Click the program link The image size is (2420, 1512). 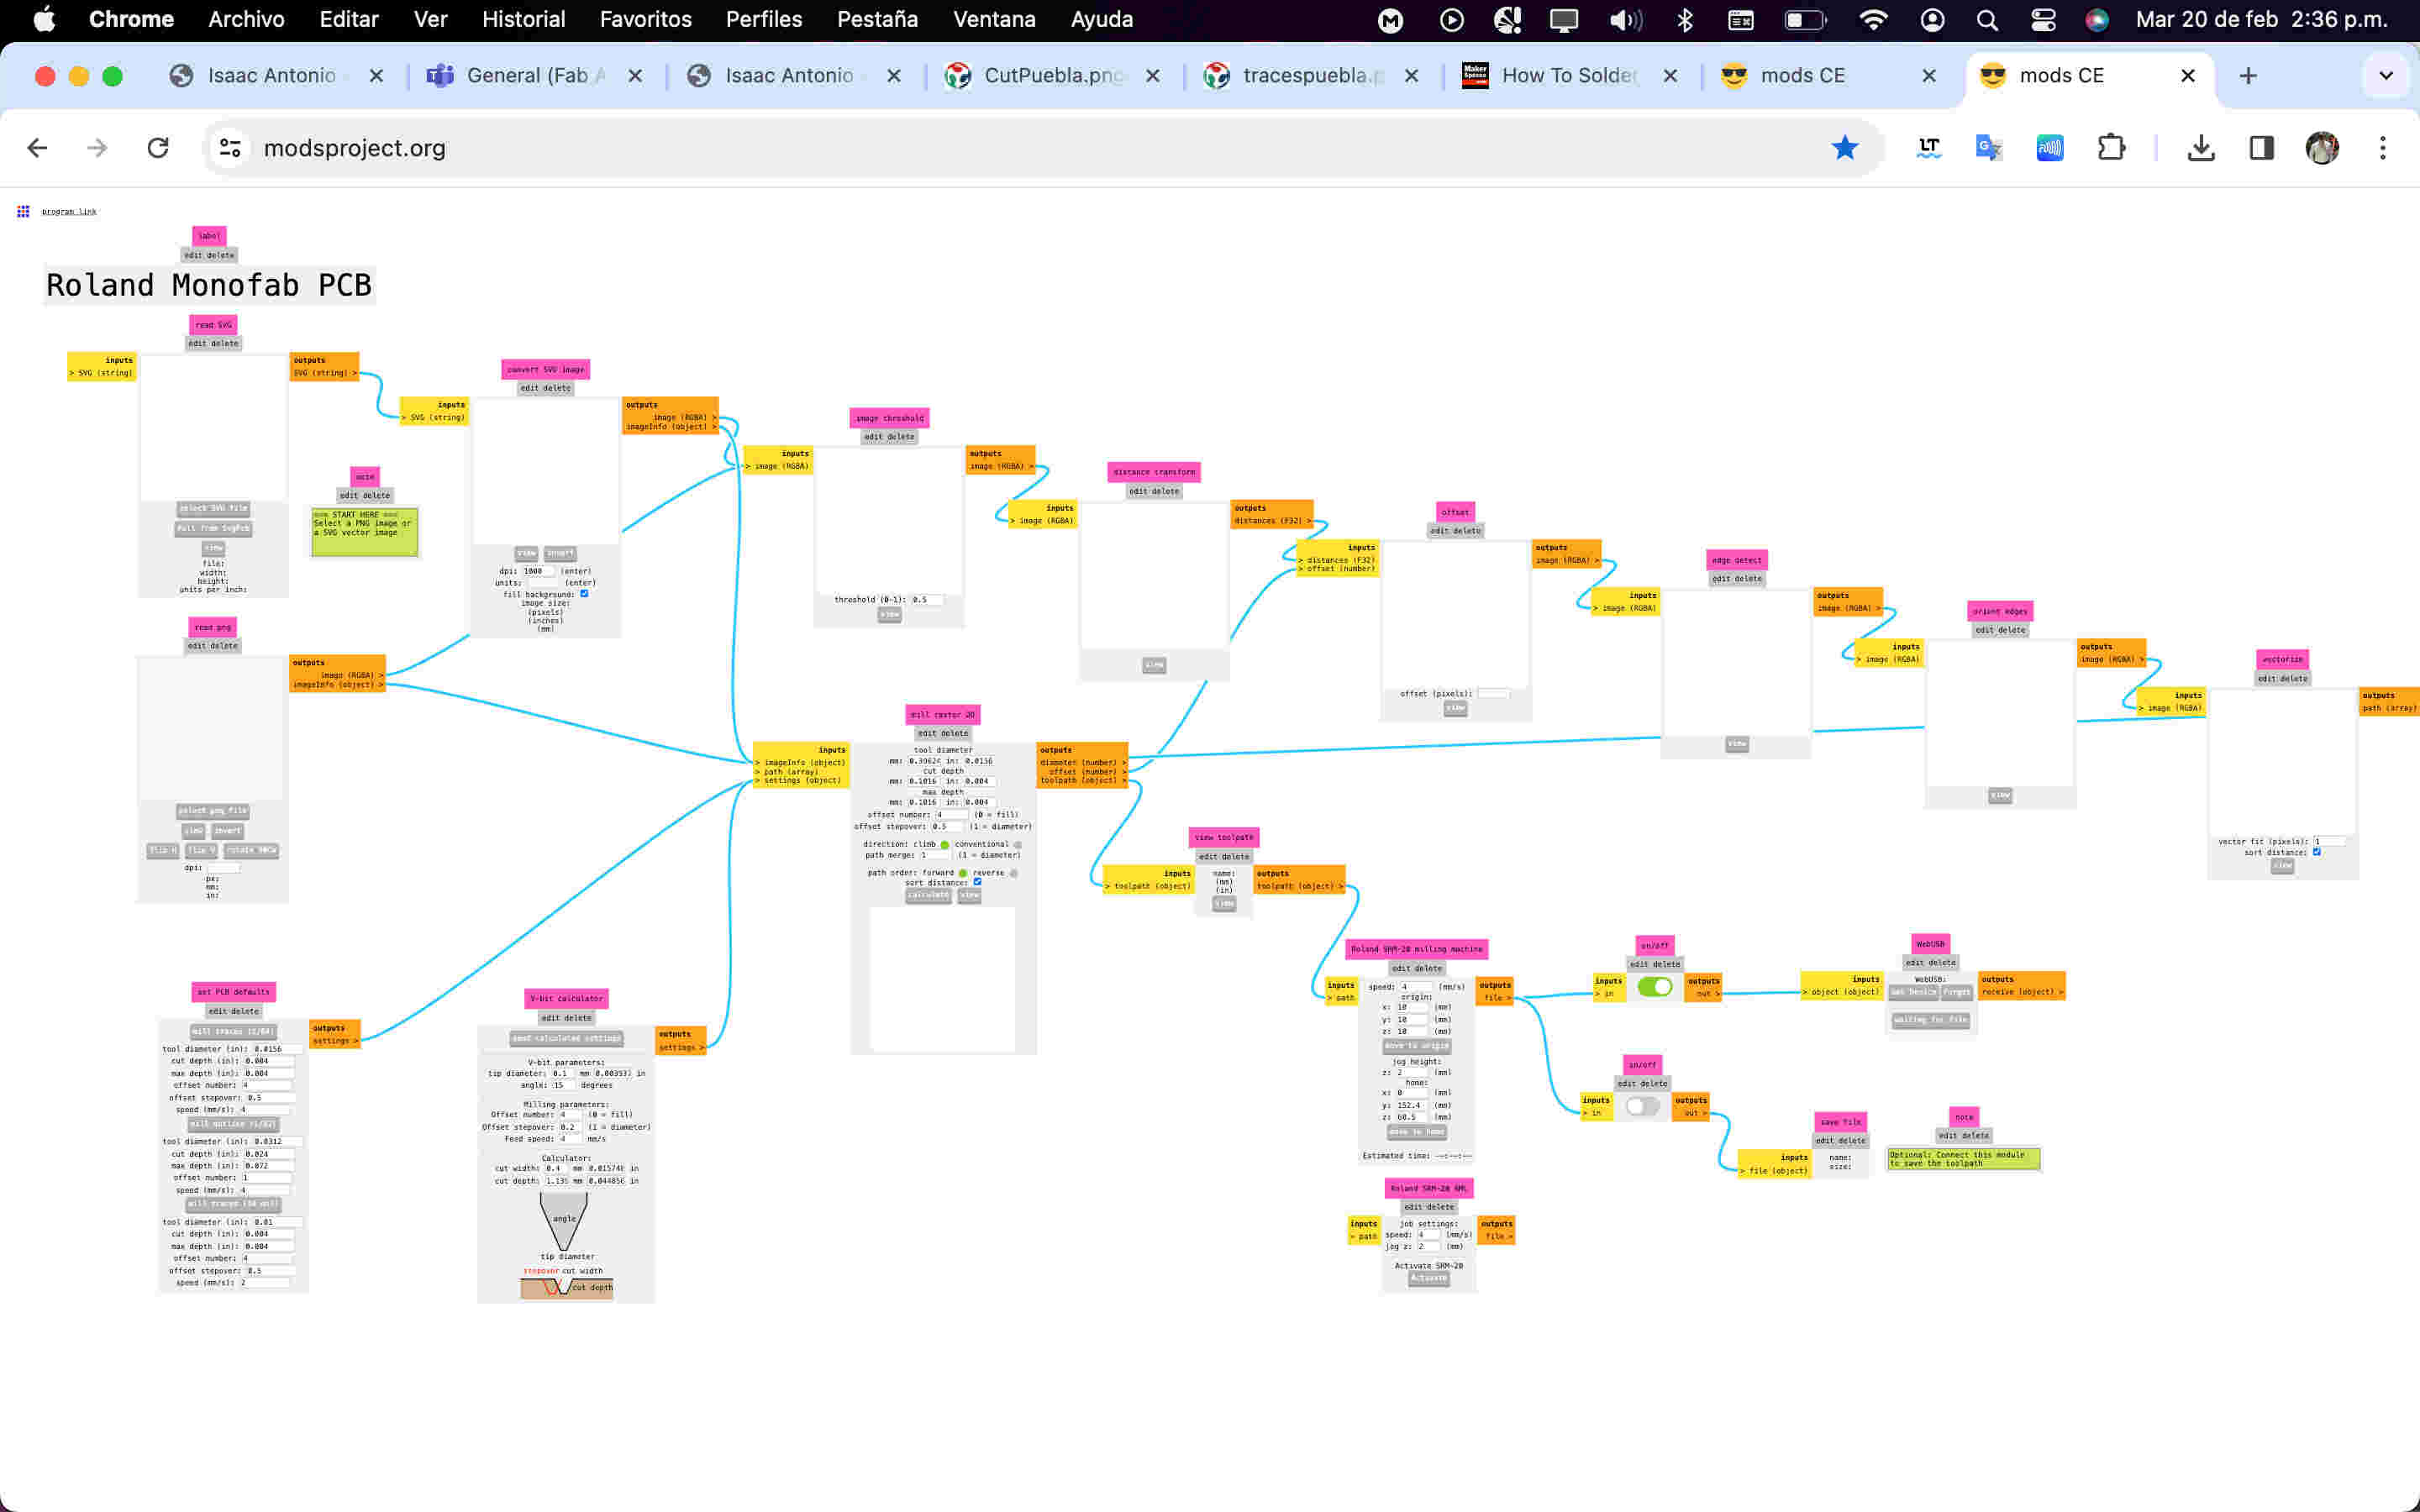click(69, 212)
